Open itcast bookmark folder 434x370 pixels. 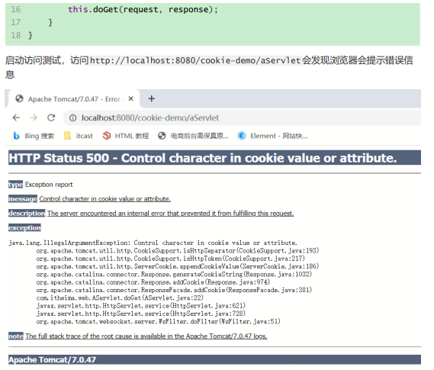pos(79,136)
